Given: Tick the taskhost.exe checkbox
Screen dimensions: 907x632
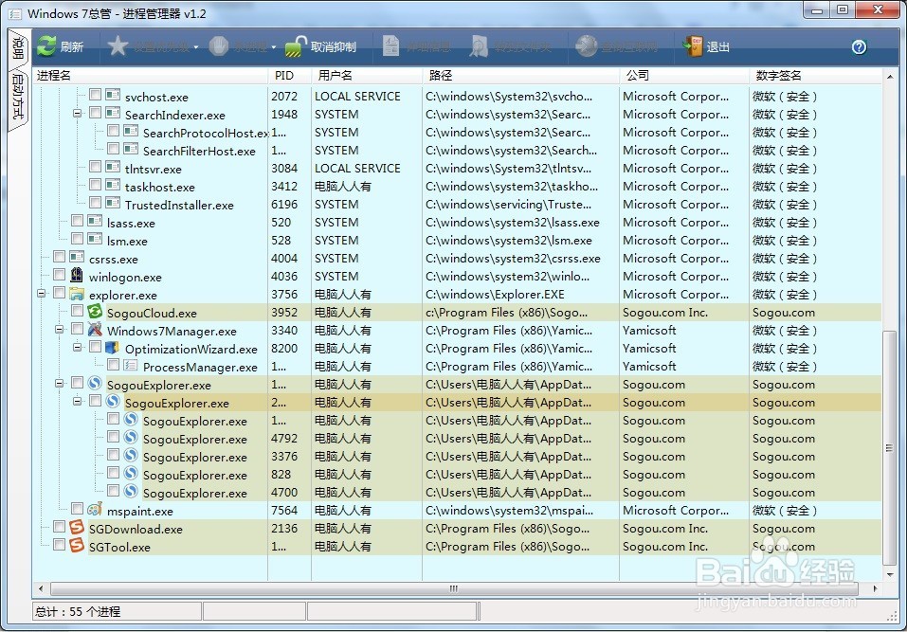Looking at the screenshot, I should point(96,185).
